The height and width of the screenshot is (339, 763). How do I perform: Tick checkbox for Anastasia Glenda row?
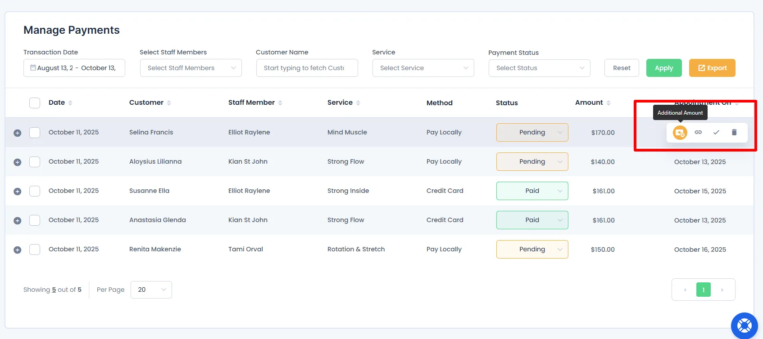coord(35,220)
